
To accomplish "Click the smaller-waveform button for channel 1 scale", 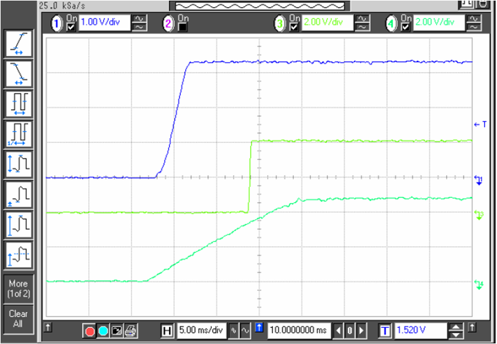I will coord(139,27).
